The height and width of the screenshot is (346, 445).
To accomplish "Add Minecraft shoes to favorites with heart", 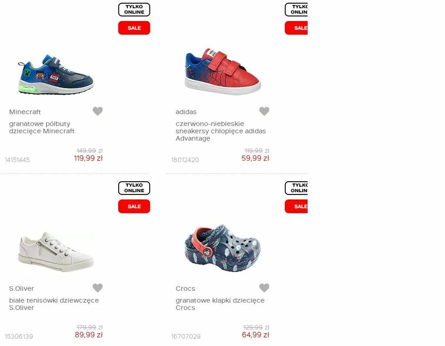I will (x=98, y=111).
